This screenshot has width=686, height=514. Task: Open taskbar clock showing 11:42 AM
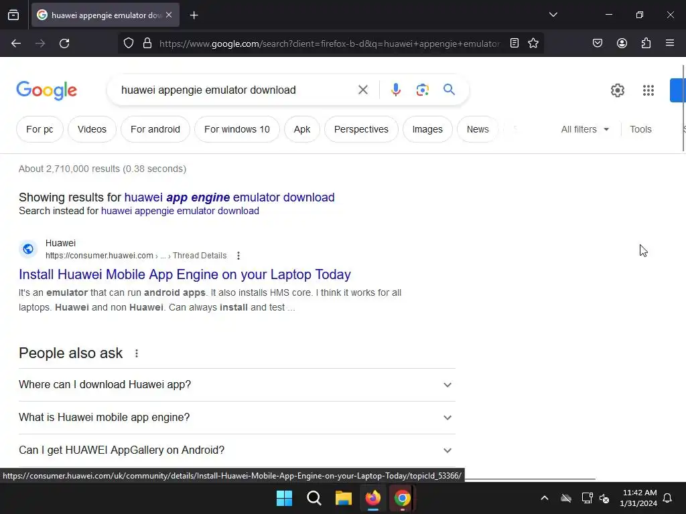(638, 498)
